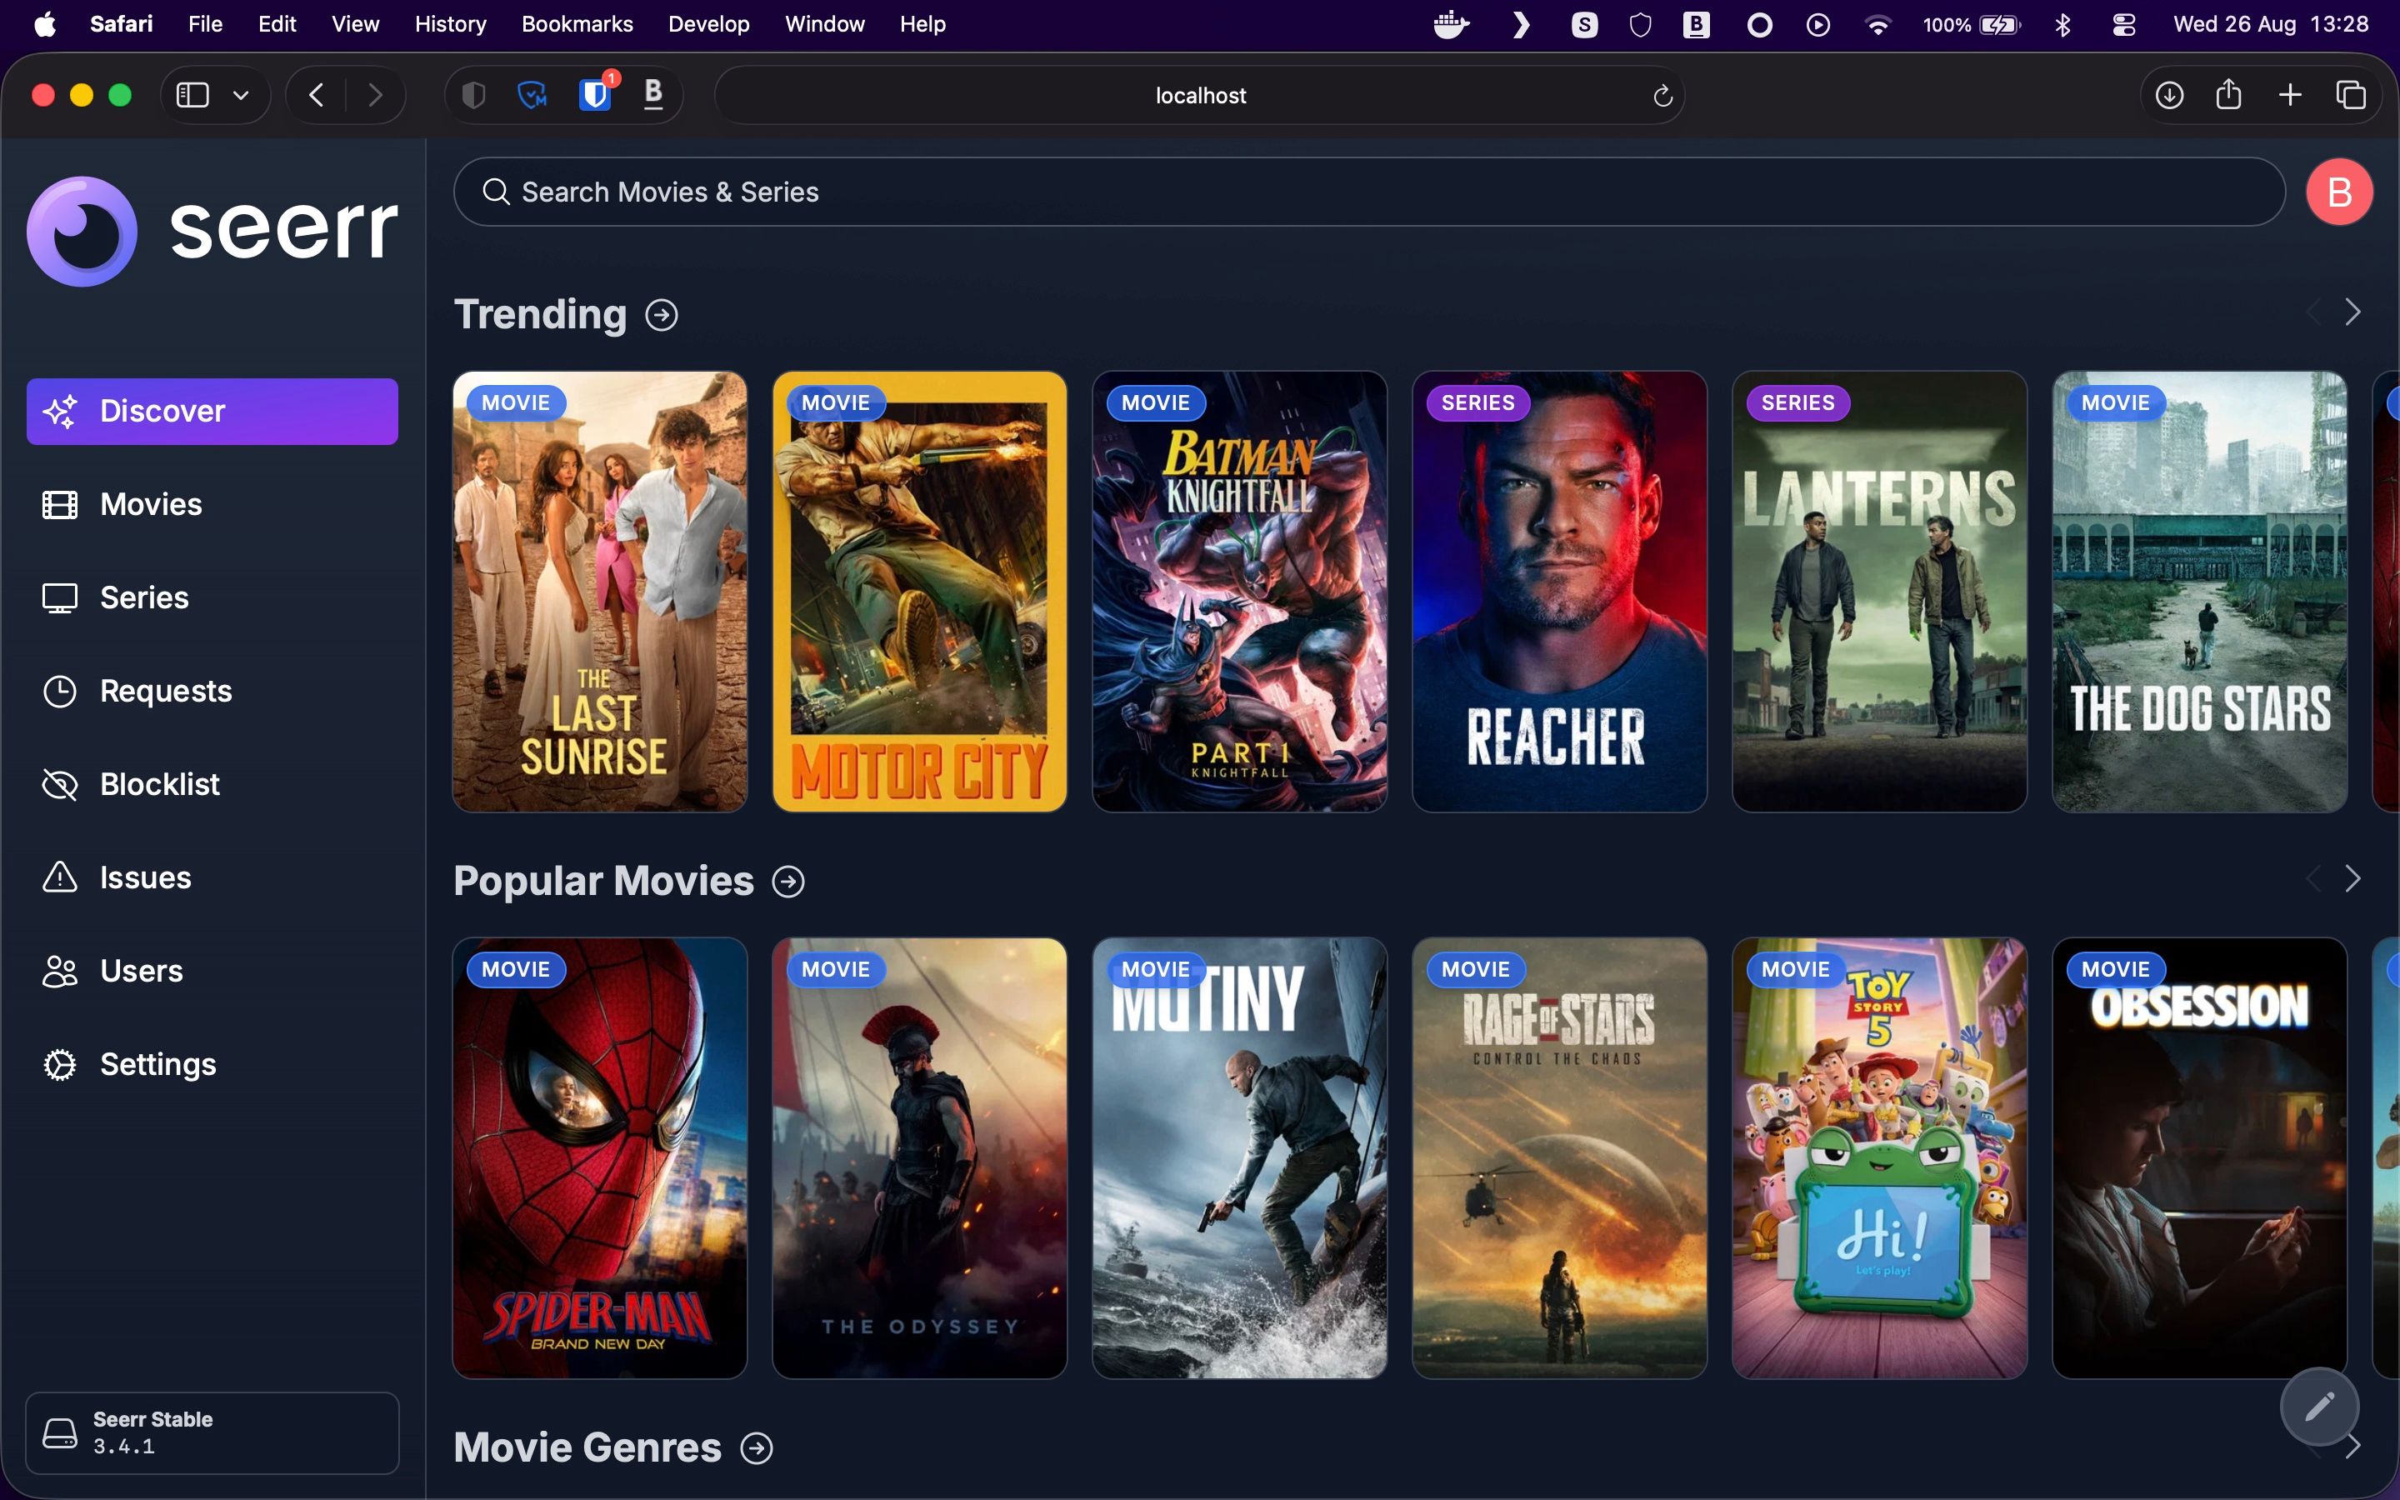Toggle the Safari sidebar

pyautogui.click(x=192, y=95)
